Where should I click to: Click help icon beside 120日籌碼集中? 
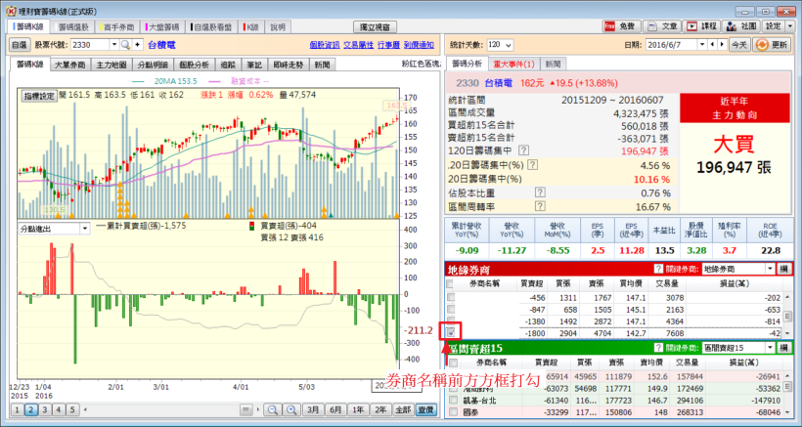523,150
